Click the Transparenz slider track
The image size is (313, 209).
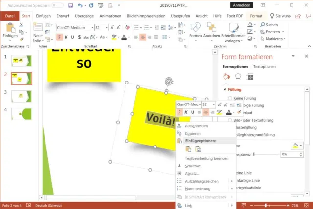point(266,154)
